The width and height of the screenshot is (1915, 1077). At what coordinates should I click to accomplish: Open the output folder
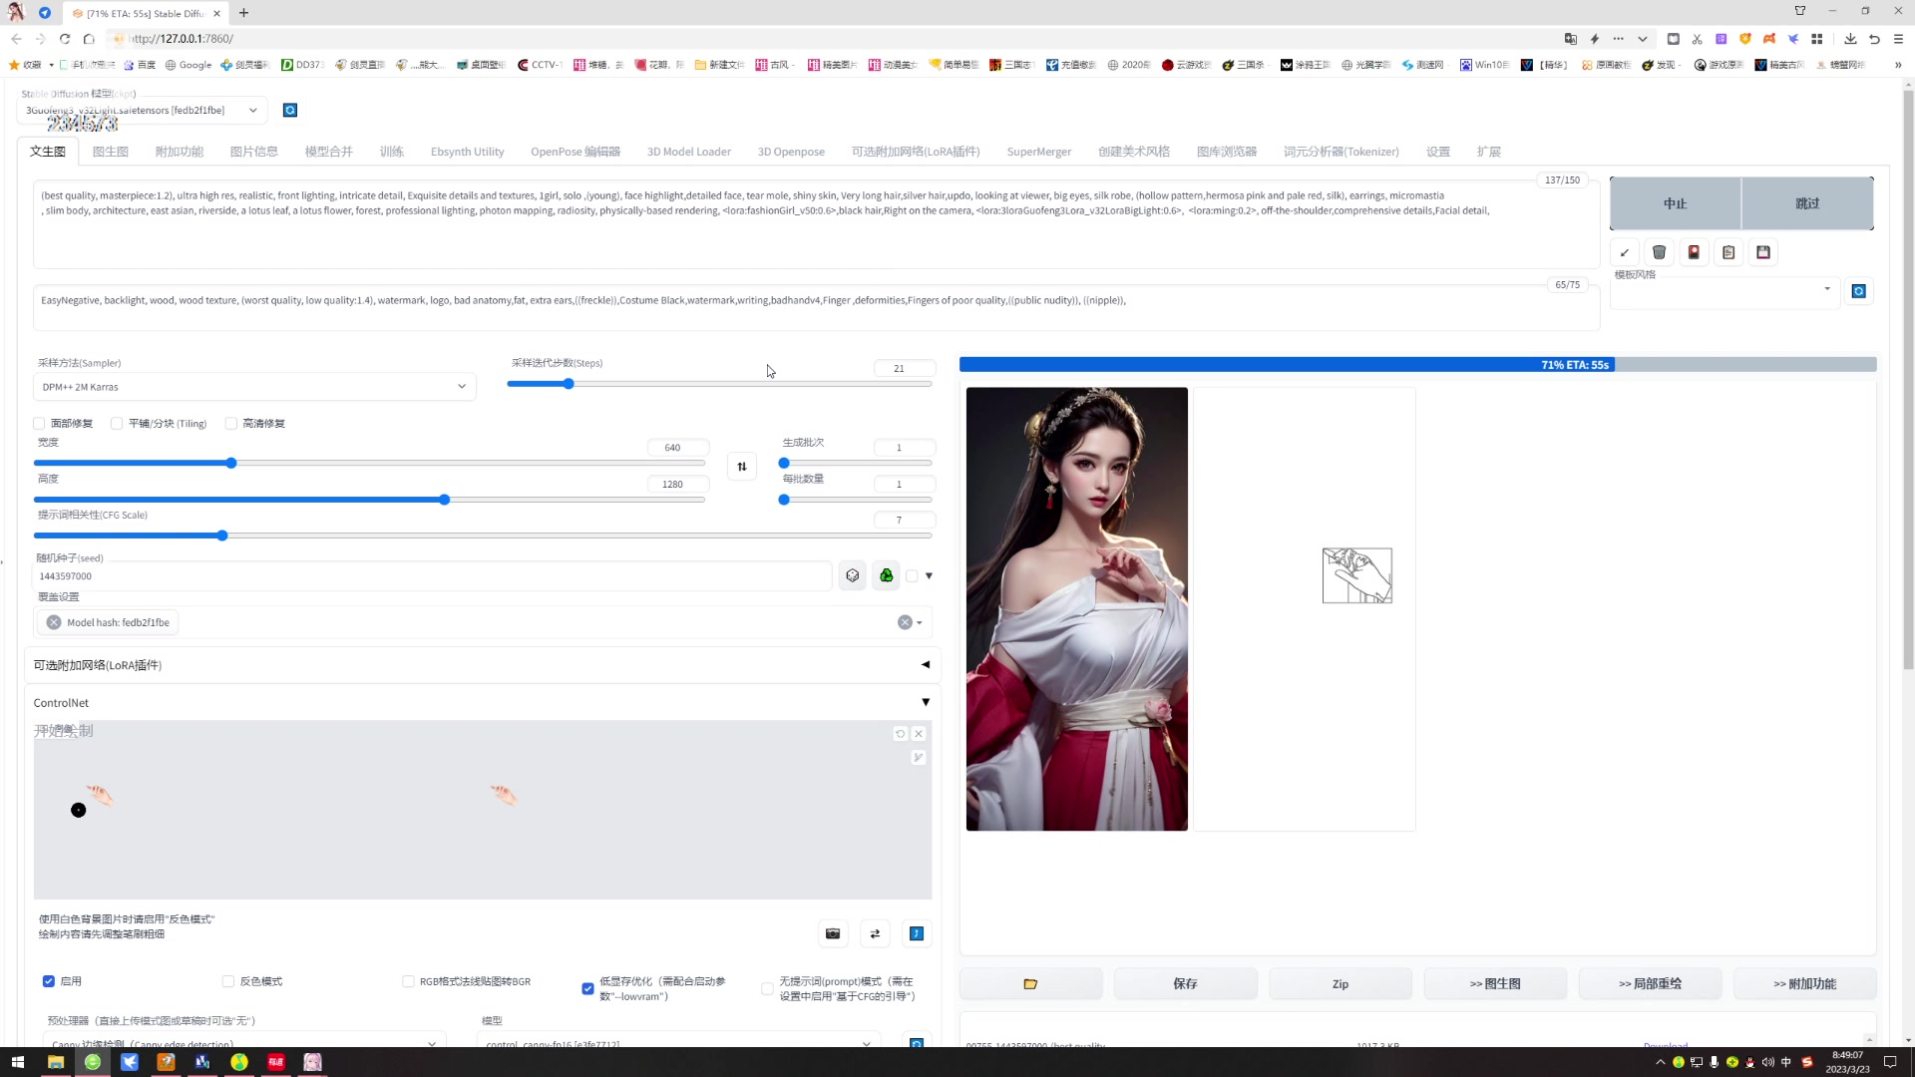[1030, 983]
